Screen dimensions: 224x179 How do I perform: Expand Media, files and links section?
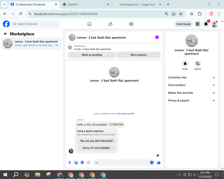191,93
